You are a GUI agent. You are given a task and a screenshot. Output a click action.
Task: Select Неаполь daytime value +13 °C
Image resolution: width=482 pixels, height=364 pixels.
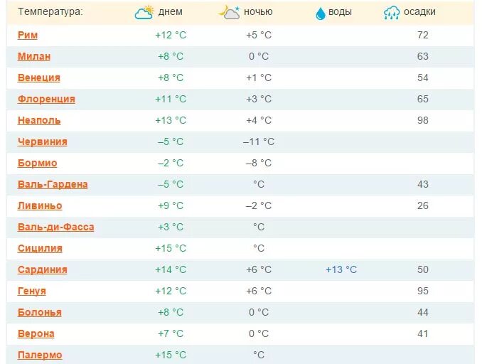(x=171, y=120)
